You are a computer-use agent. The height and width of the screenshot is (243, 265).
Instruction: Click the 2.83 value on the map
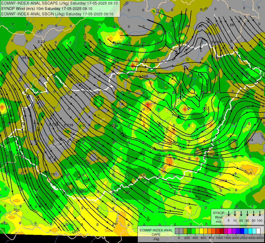pyautogui.click(x=143, y=60)
